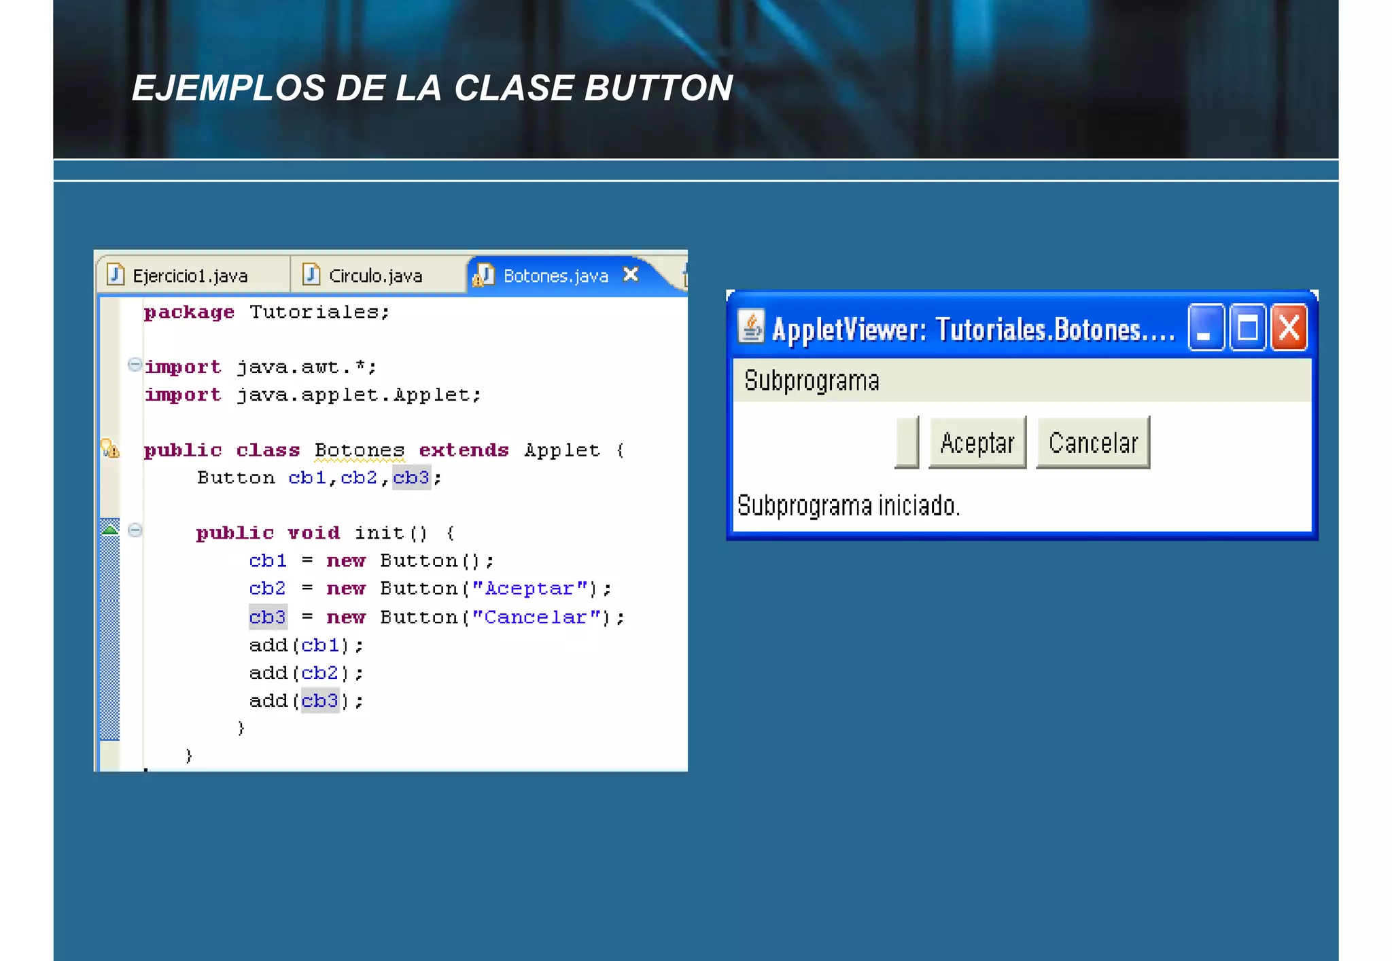Click the Aceptar button
The image size is (1392, 961).
click(x=977, y=442)
